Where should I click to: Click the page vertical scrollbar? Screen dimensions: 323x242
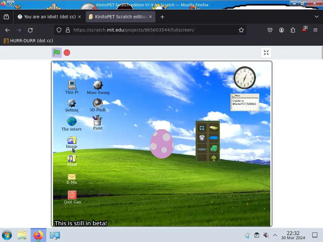[322, 53]
